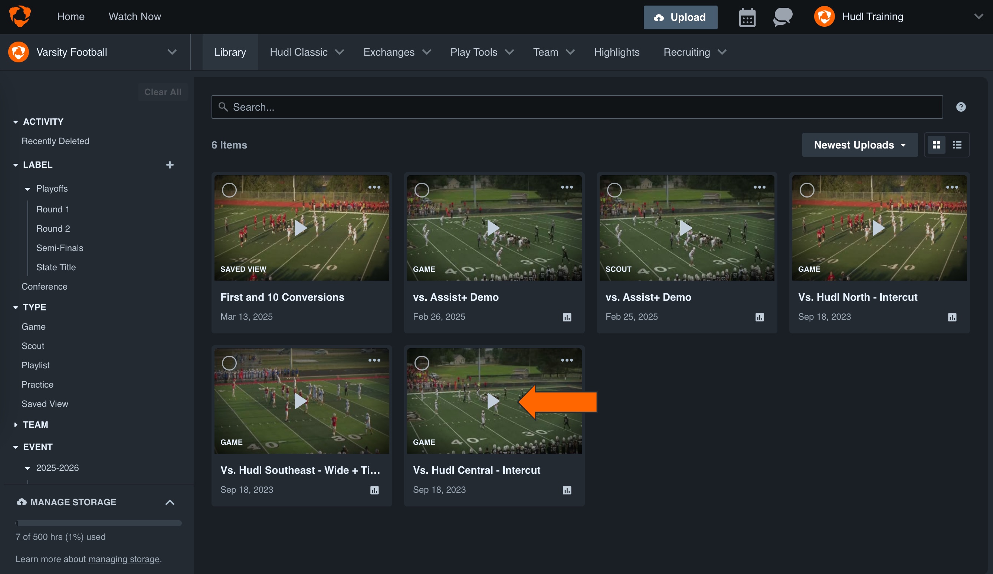Image resolution: width=993 pixels, height=574 pixels.
Task: Collapse the Manage Storage panel chevron
Action: click(170, 502)
